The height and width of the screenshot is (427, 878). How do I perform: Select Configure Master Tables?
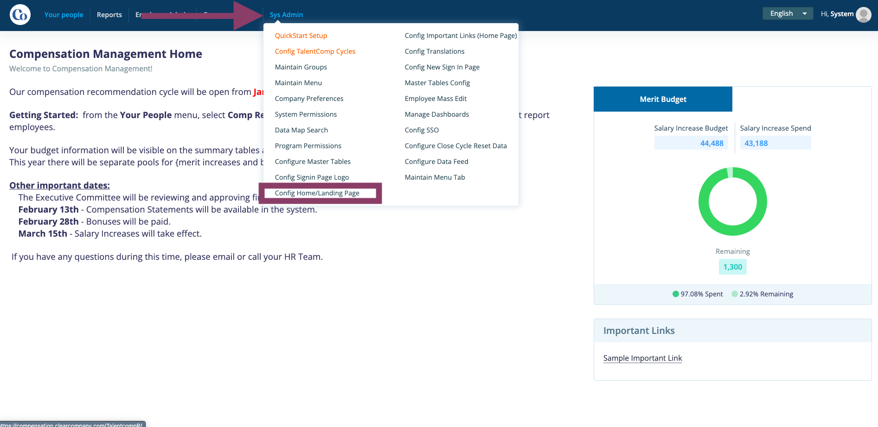coord(313,162)
